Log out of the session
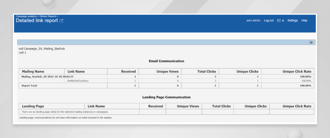The width and height of the screenshot is (330, 138). point(268,21)
